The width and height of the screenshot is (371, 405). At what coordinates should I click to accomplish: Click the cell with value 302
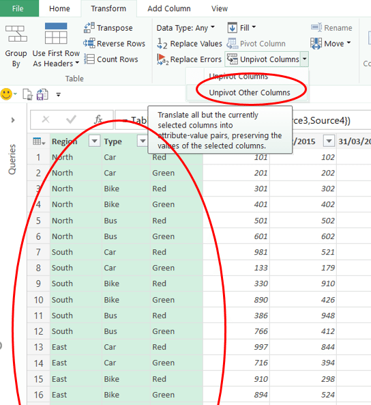tap(303, 188)
